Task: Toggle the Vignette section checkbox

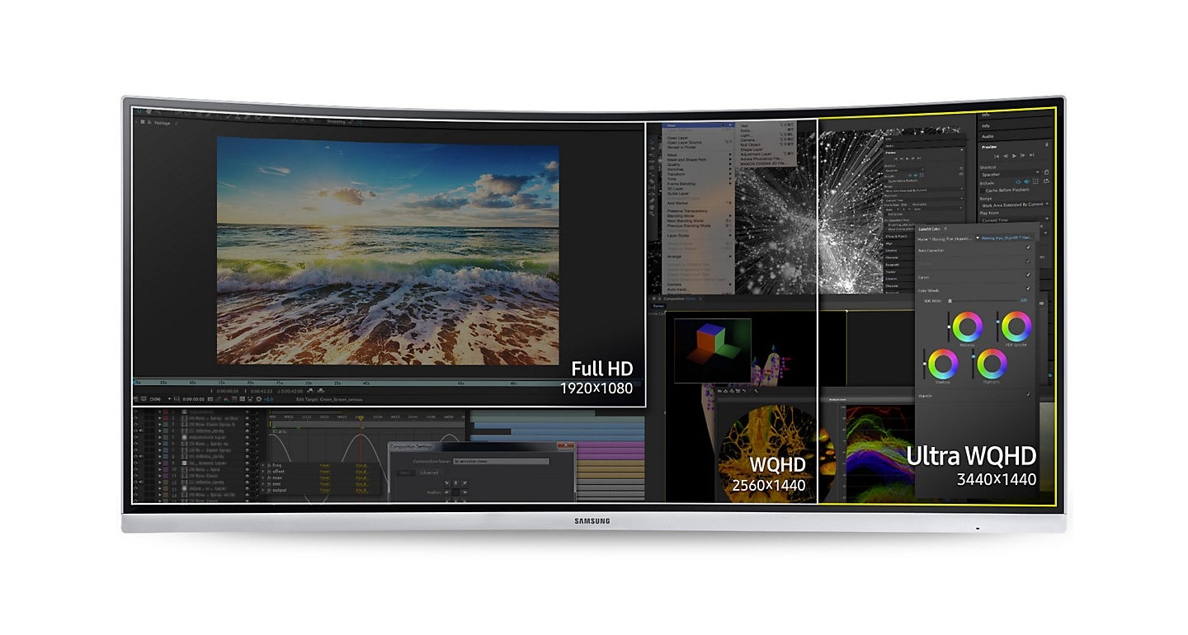Action: [1028, 395]
